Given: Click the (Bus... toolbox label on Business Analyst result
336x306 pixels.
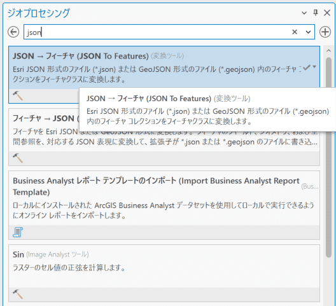Looking at the screenshot, I should (310, 186).
